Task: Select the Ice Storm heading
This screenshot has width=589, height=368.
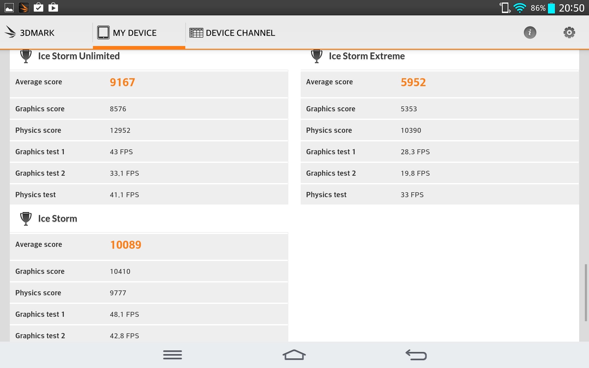Action: click(x=57, y=219)
